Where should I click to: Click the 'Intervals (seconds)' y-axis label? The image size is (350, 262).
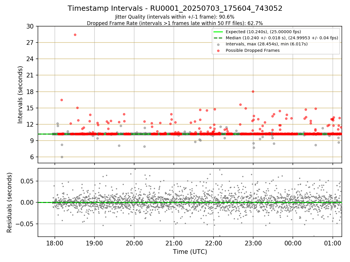(x=20, y=95)
